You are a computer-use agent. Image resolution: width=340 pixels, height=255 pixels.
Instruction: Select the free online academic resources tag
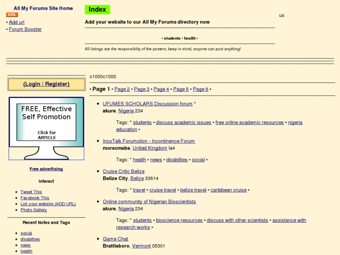point(250,123)
